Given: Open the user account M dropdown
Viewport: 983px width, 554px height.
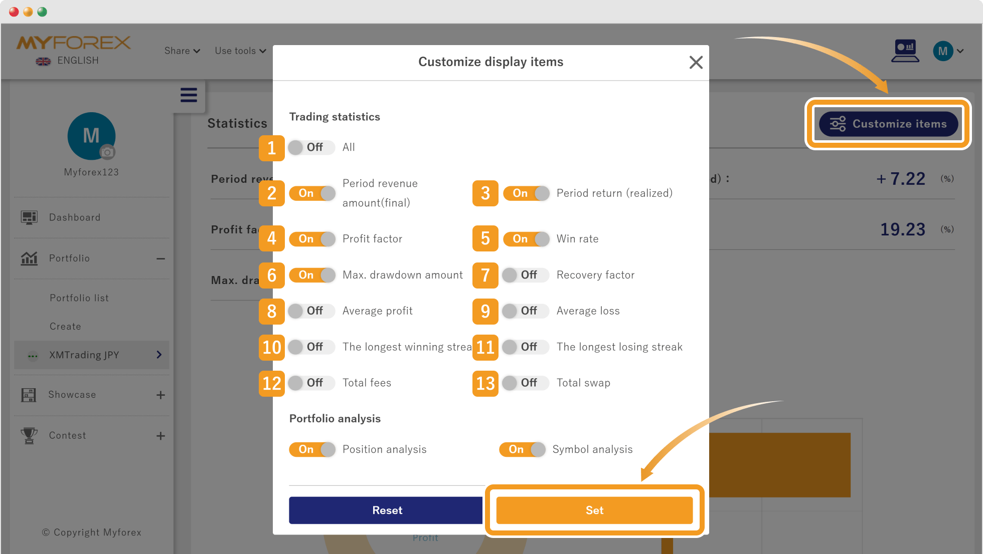Looking at the screenshot, I should [x=947, y=51].
